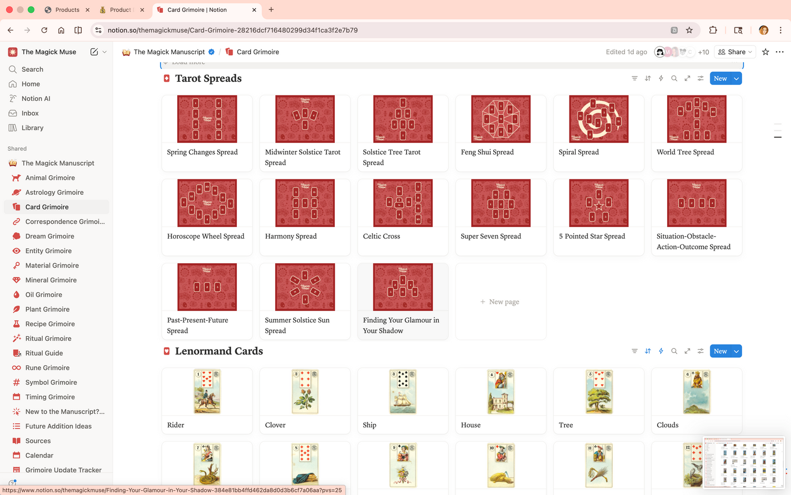Open Notion AI from the sidebar
This screenshot has height=495, width=791.
click(x=56, y=99)
